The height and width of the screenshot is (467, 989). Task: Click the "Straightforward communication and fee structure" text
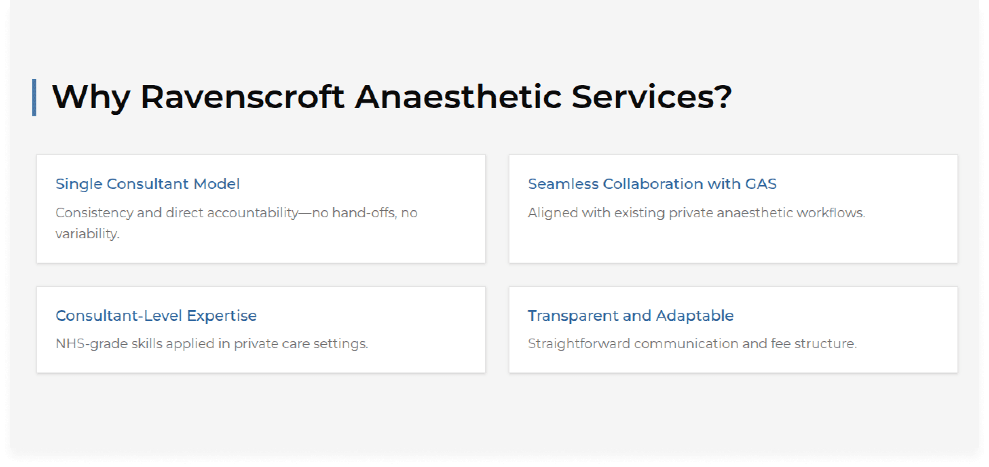(x=692, y=344)
